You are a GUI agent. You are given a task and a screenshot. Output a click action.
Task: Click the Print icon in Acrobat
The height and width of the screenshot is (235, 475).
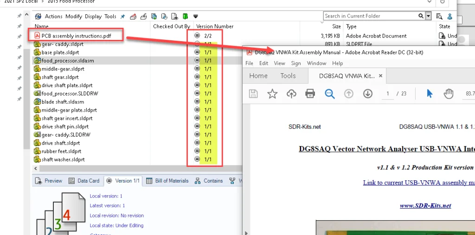pos(310,94)
